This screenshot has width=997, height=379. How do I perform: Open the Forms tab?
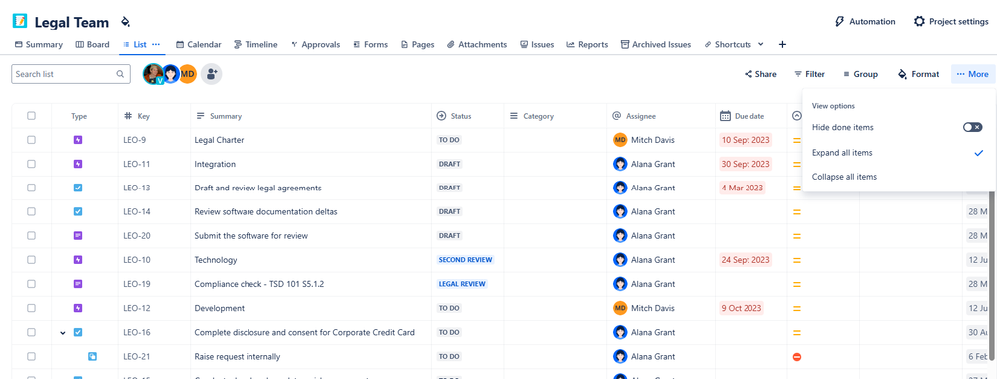tap(370, 45)
